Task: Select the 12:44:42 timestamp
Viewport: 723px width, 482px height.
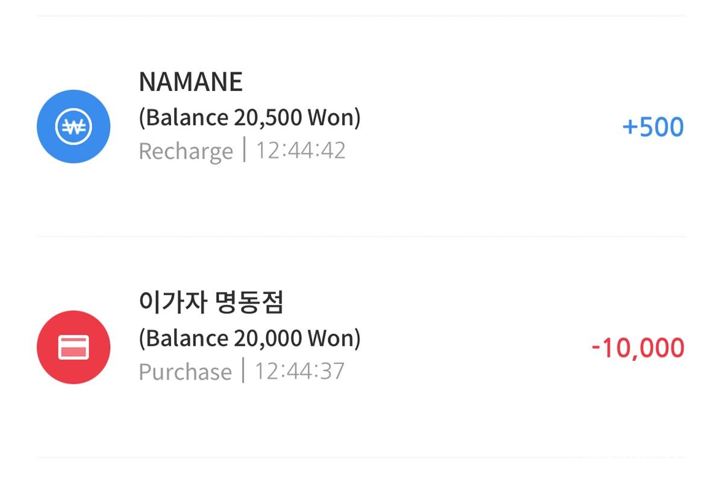Action: tap(301, 150)
